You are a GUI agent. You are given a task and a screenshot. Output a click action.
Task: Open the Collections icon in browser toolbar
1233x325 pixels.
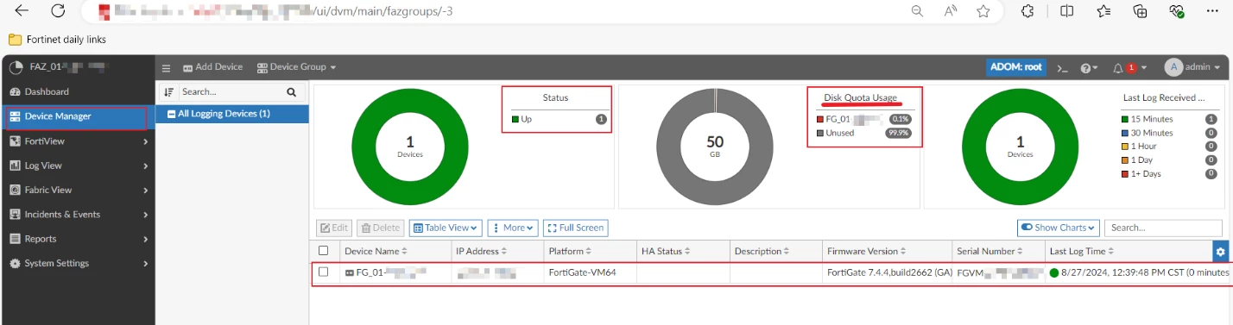1140,11
